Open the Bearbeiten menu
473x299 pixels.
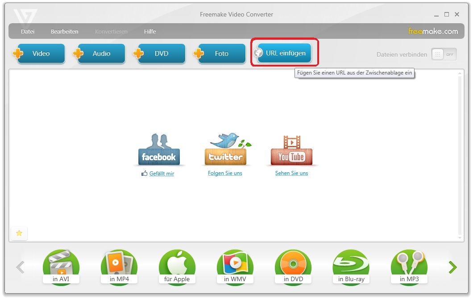(x=64, y=32)
